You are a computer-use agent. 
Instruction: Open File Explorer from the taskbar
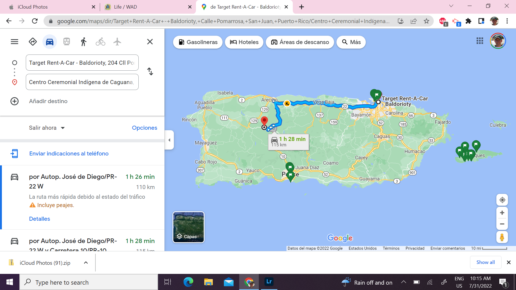(208, 282)
